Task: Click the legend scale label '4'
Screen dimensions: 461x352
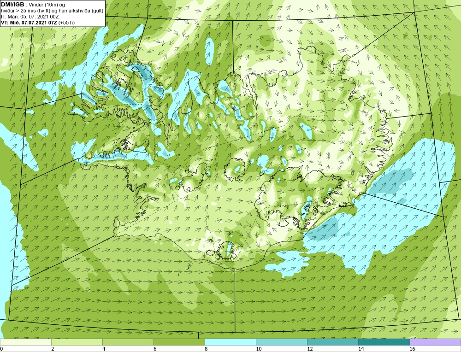Action: pos(104,349)
